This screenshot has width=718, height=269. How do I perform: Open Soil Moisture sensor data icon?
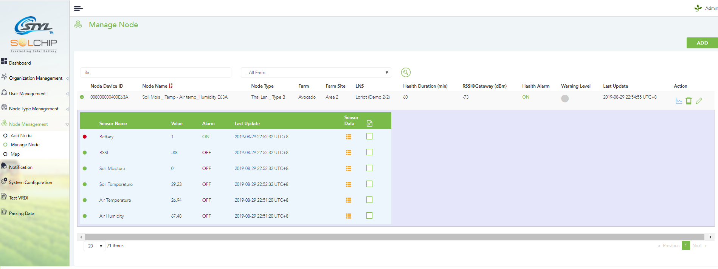coord(349,169)
